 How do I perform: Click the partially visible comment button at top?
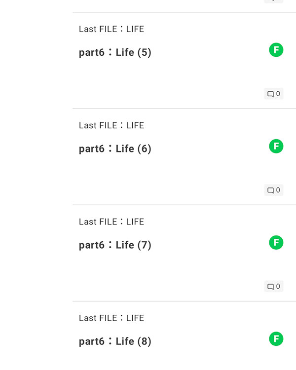tap(274, 1)
